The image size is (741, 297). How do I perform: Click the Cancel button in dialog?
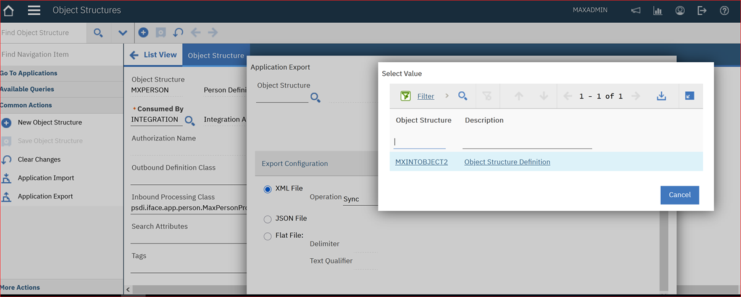pos(679,195)
